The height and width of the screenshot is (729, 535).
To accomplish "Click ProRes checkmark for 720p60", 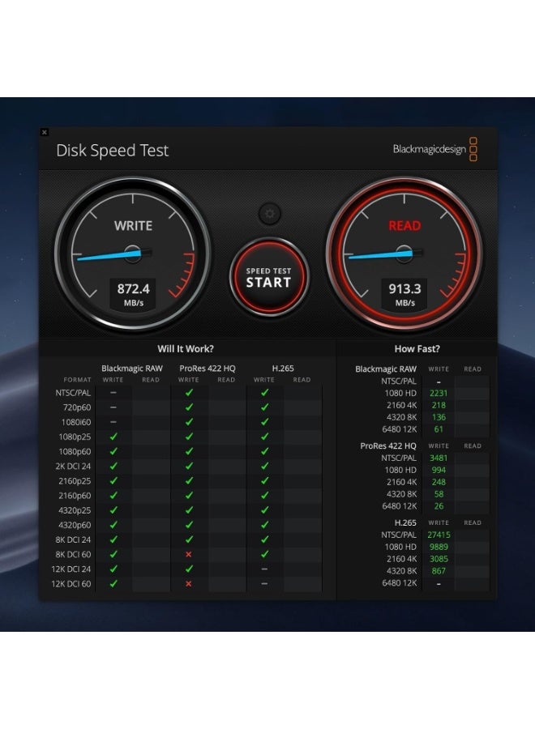I will tap(189, 407).
